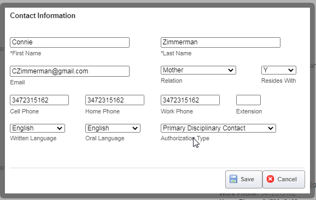The height and width of the screenshot is (200, 316).
Task: Click the empty Extension field
Action: tap(248, 100)
